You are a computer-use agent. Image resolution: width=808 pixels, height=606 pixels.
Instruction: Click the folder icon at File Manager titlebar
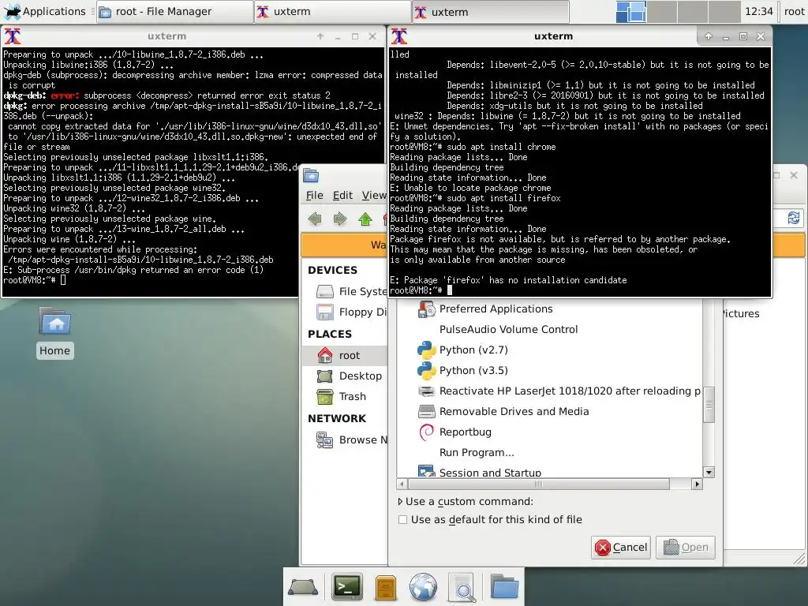(311, 176)
